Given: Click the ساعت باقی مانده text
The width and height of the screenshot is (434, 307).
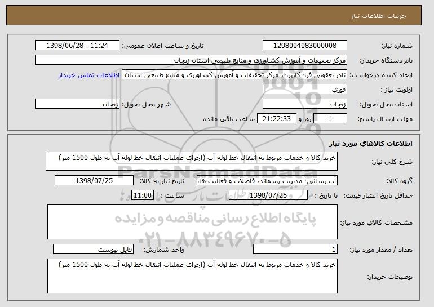Looking at the screenshot, I should coord(229,119).
